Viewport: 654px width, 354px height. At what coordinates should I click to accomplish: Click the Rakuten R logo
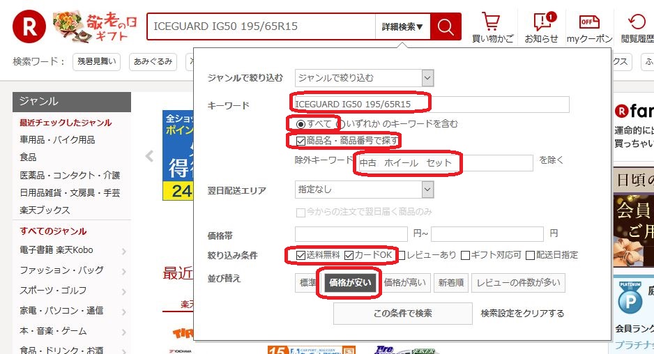coord(29,26)
